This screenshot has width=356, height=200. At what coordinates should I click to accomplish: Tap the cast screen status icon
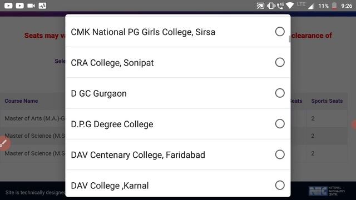pos(260,6)
